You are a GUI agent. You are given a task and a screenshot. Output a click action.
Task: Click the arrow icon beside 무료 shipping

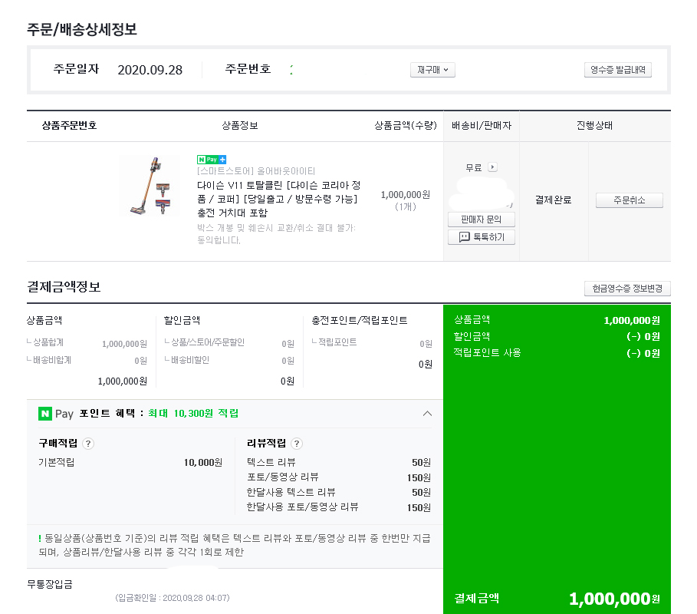pos(492,167)
